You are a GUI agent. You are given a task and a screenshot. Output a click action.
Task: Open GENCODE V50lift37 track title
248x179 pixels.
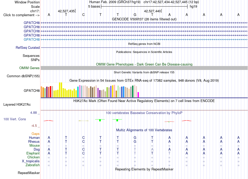tap(144, 19)
